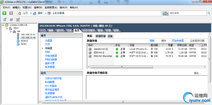Open 时间配置 under software
This screenshot has width=212, height=105.
pos(50,82)
